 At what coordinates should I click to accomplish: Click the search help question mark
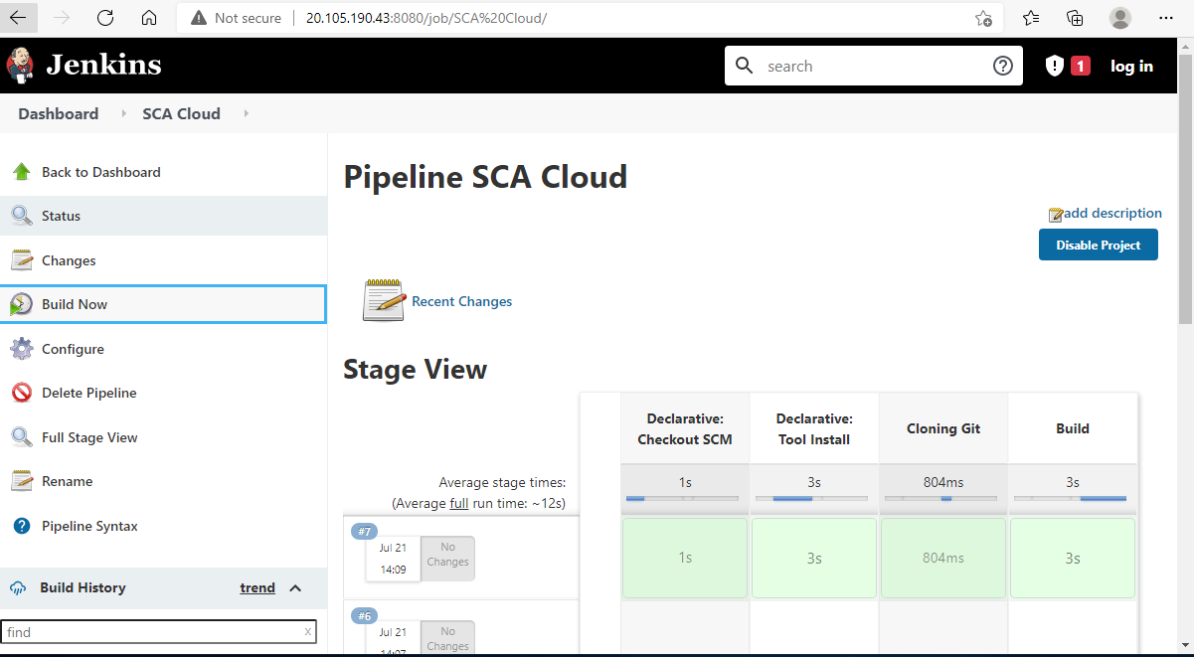click(x=1002, y=65)
